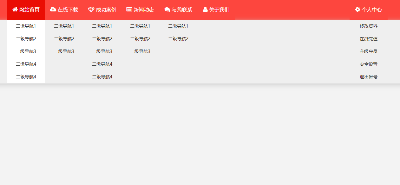Viewport: 400px width, 185px height.
Task: Select 二级导航1 under 网站首页
Action: pyautogui.click(x=26, y=26)
